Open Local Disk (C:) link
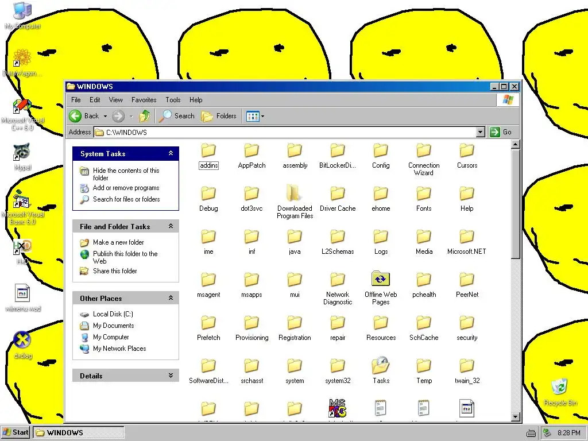Screen dimensions: 588x441 point(113,314)
